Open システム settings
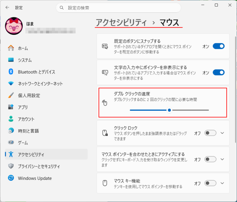The height and width of the screenshot is (202, 237). click(46, 60)
